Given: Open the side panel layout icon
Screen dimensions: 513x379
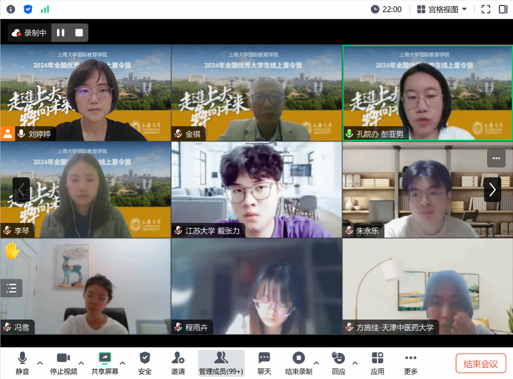Looking at the screenshot, I should [x=503, y=9].
